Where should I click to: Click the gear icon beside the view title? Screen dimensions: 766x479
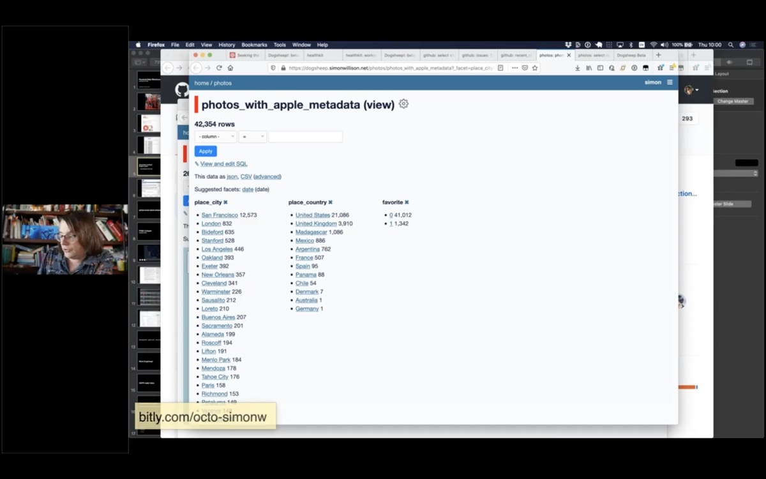point(403,104)
